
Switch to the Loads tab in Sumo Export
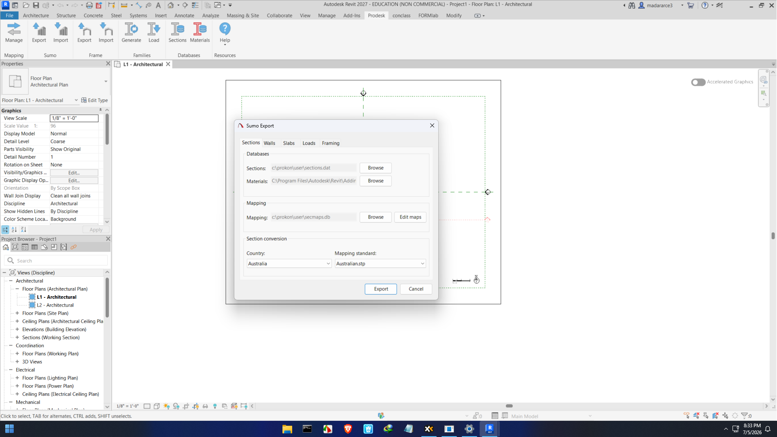(x=309, y=143)
